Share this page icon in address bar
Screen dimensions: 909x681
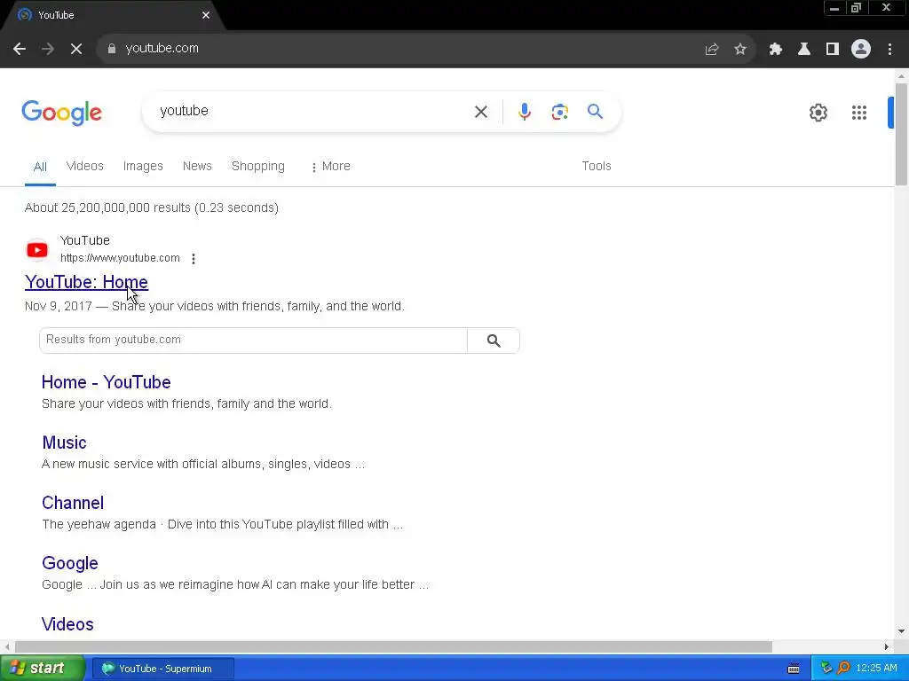(712, 49)
